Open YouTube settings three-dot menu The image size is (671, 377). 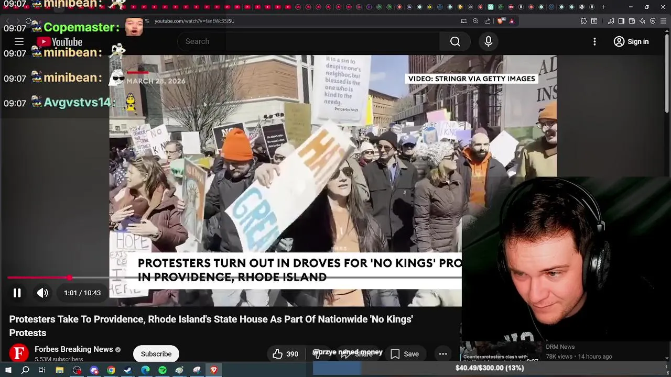click(x=594, y=41)
